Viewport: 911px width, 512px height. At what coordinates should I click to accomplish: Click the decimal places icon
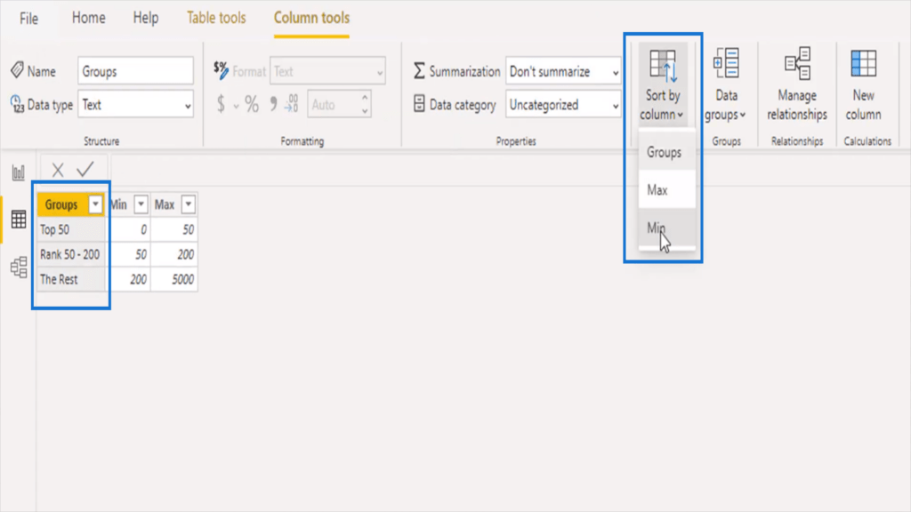click(x=292, y=105)
